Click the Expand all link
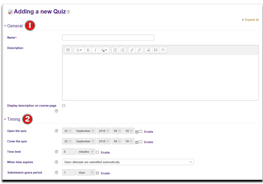Image resolution: width=263 pixels, height=184 pixels. [x=251, y=20]
